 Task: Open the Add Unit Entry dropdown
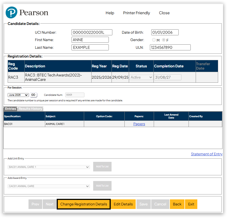(x=49, y=167)
